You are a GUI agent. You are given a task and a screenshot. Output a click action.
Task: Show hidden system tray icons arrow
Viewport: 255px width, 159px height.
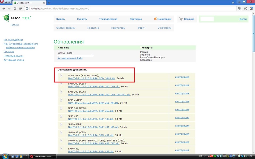(205, 156)
